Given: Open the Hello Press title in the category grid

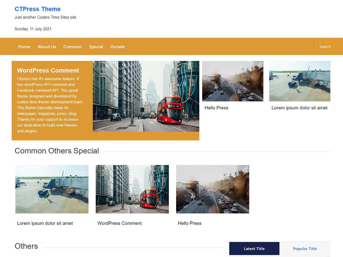Looking at the screenshot, I should [190, 223].
